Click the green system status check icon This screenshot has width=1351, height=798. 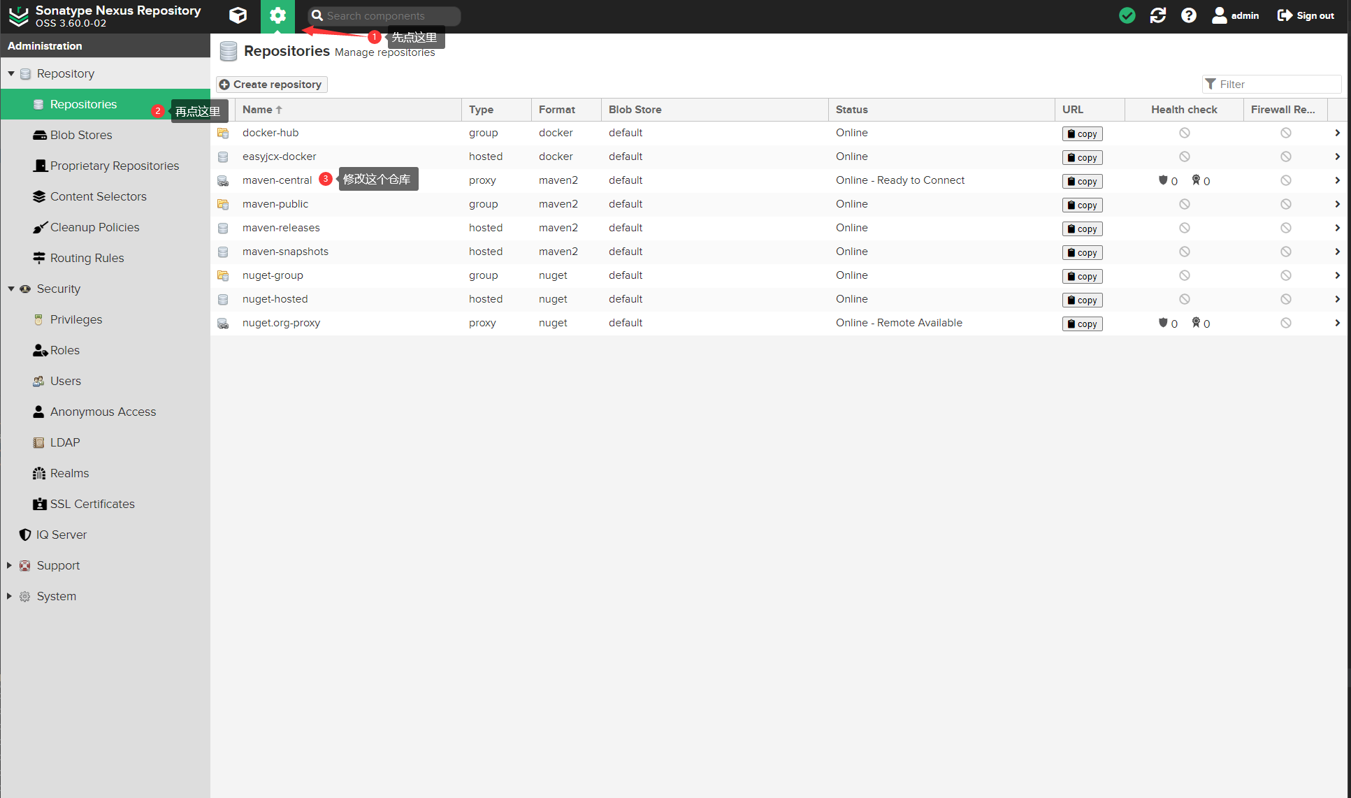[1127, 15]
